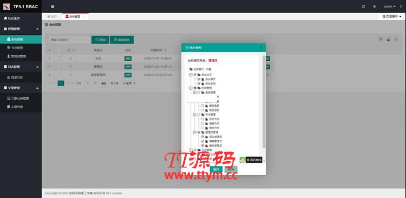Image resolution: width=406 pixels, height=198 pixels.
Task: Collapse the 后台主页 tree node
Action: click(191, 74)
